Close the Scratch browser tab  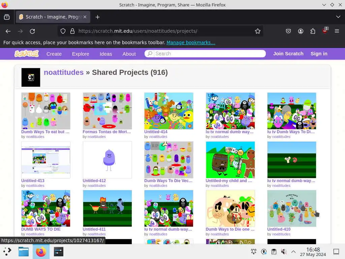85,17
